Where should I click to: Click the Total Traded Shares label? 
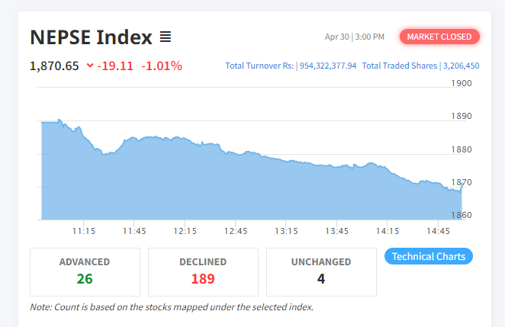click(399, 66)
